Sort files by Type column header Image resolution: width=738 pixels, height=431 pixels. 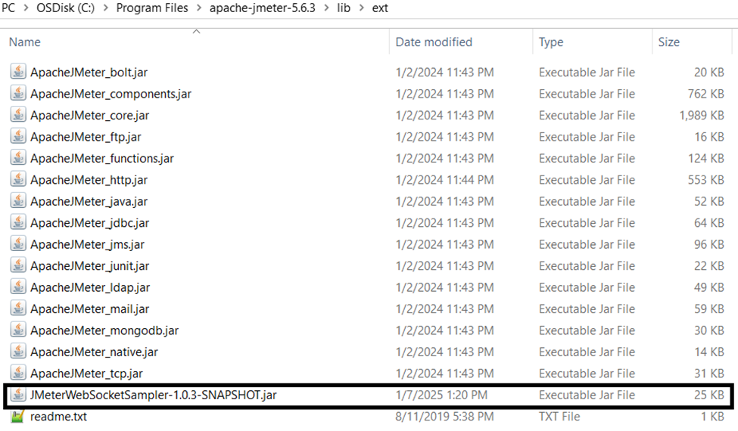551,42
